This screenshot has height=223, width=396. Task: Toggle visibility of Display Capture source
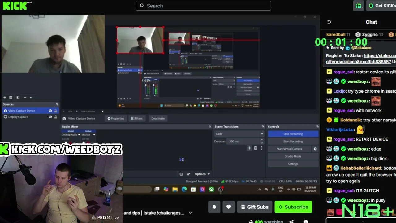(50, 117)
